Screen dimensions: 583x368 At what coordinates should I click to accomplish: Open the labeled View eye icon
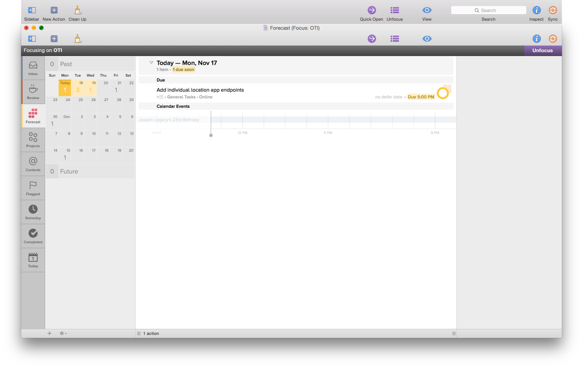[427, 10]
